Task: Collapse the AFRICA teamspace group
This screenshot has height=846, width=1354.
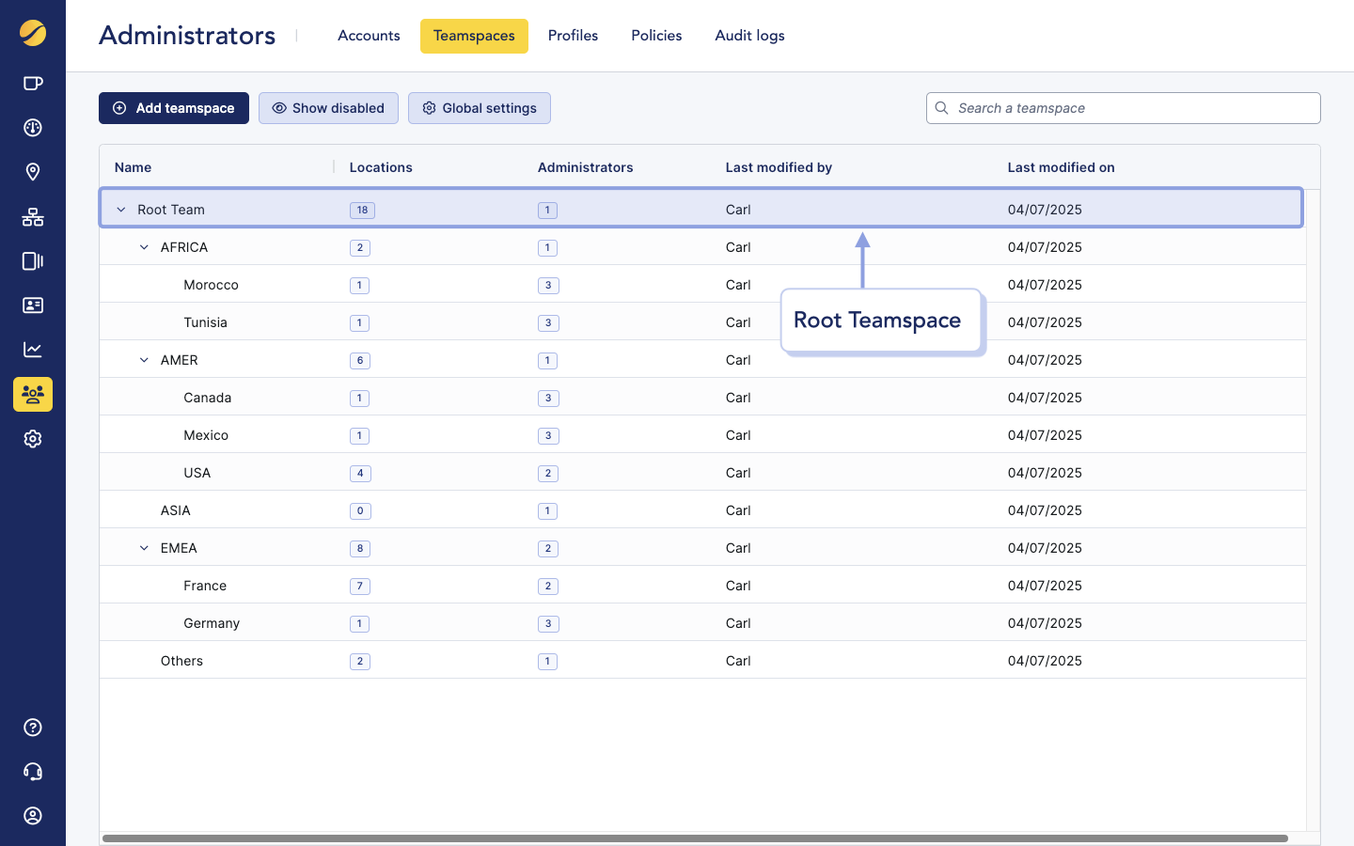Action: click(x=143, y=246)
